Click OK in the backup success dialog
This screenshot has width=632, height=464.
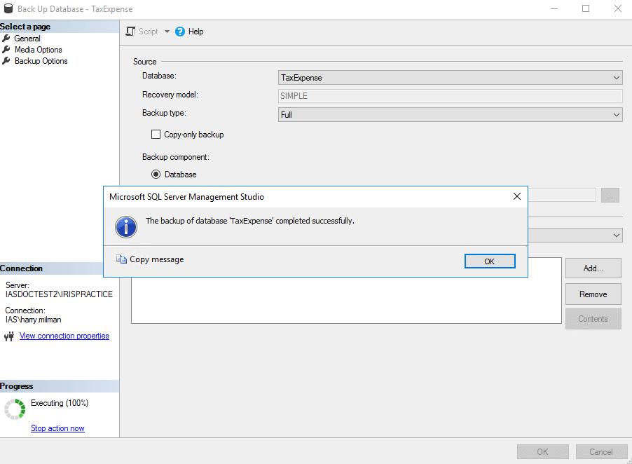click(490, 261)
